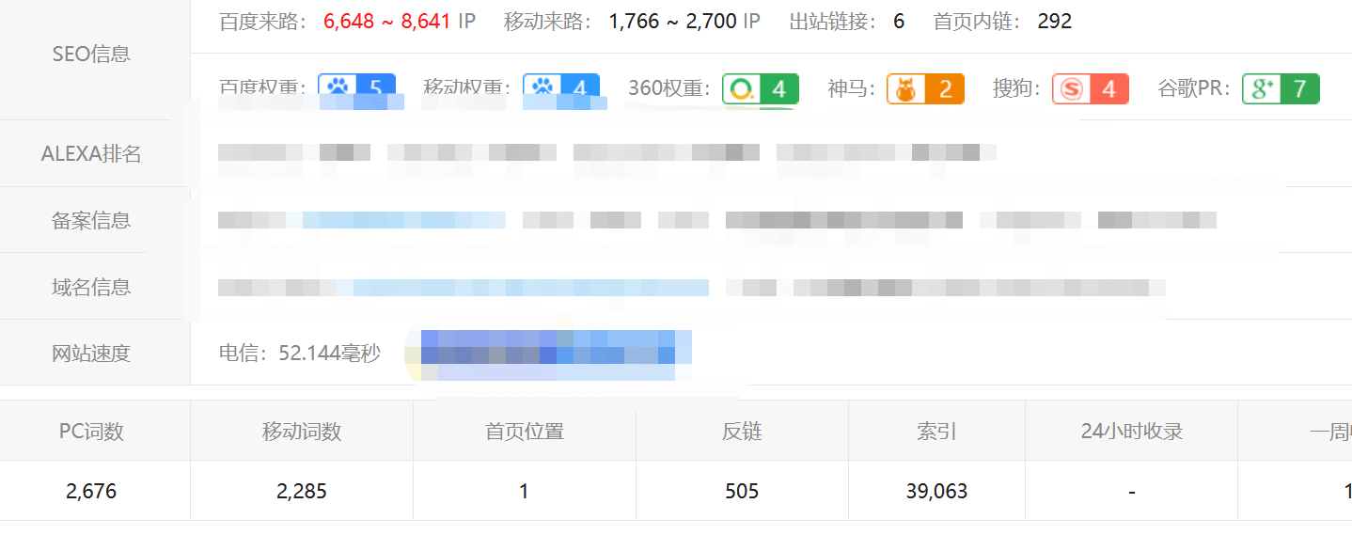Click the 360 weight badge 4
Screen dimensions: 1352x535
point(761,88)
